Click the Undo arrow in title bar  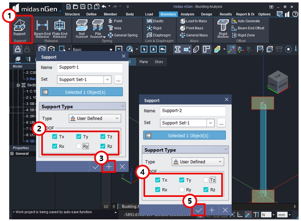(104, 7)
